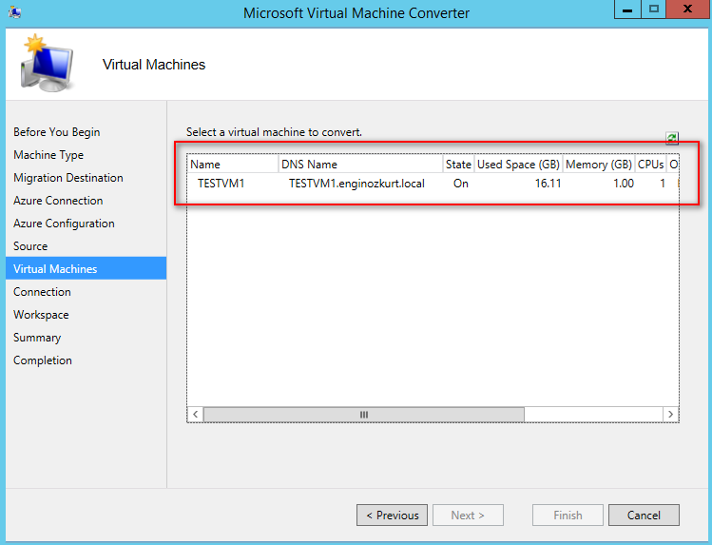Refresh the virtual machine list
Image resolution: width=712 pixels, height=545 pixels.
click(672, 138)
